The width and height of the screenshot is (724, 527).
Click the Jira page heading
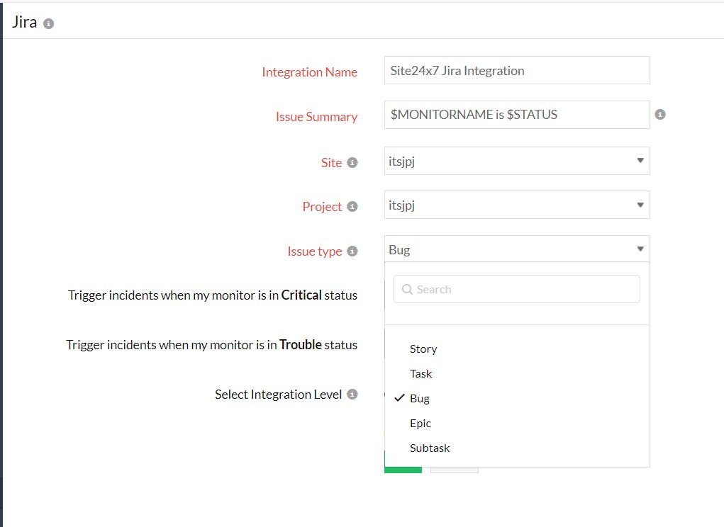click(x=25, y=22)
